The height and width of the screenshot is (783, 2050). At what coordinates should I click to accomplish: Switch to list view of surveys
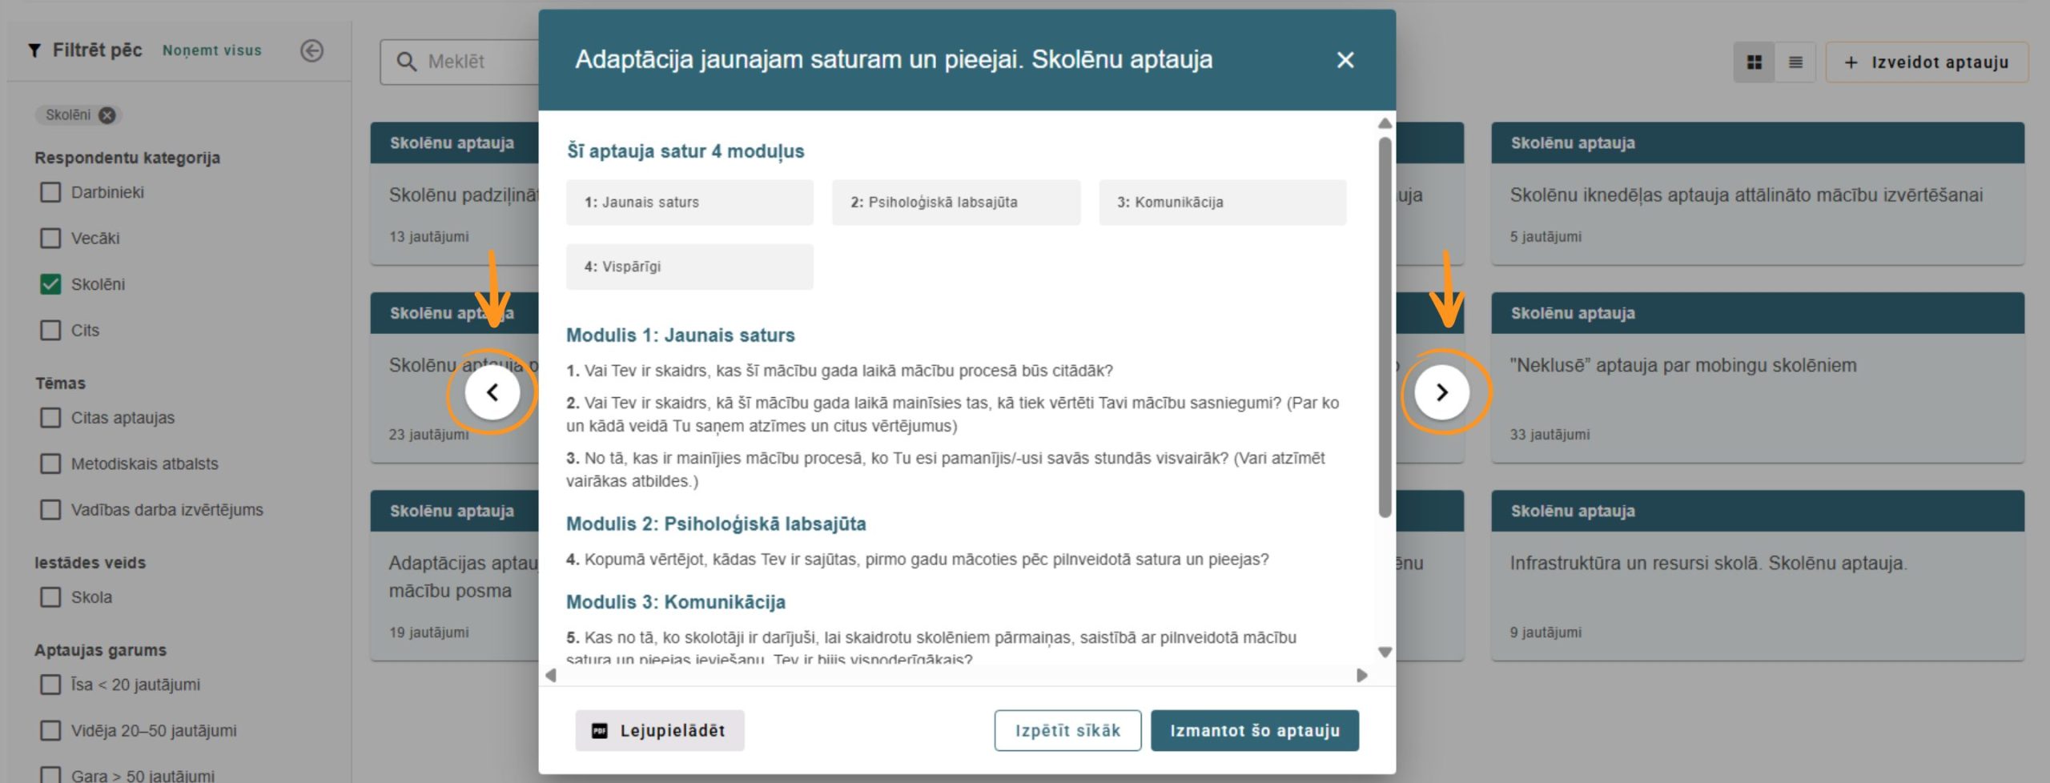click(x=1795, y=61)
